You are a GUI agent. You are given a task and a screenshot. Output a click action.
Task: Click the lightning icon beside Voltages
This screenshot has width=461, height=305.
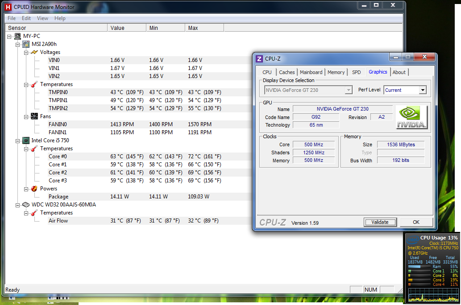click(34, 52)
